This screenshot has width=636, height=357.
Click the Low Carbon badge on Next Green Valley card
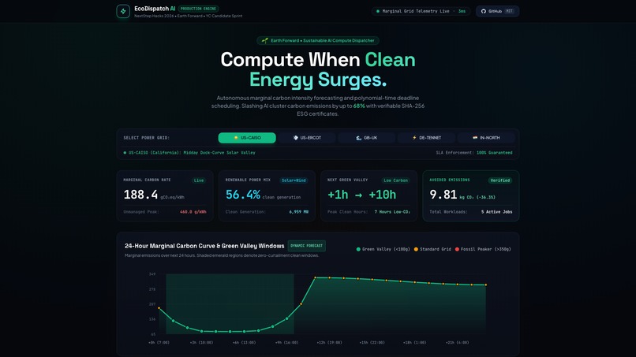click(396, 180)
